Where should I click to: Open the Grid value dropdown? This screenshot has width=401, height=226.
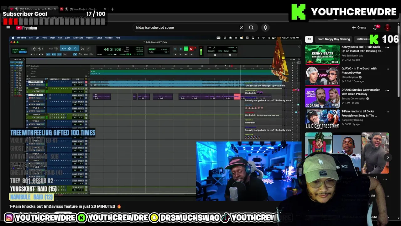coord(168,49)
